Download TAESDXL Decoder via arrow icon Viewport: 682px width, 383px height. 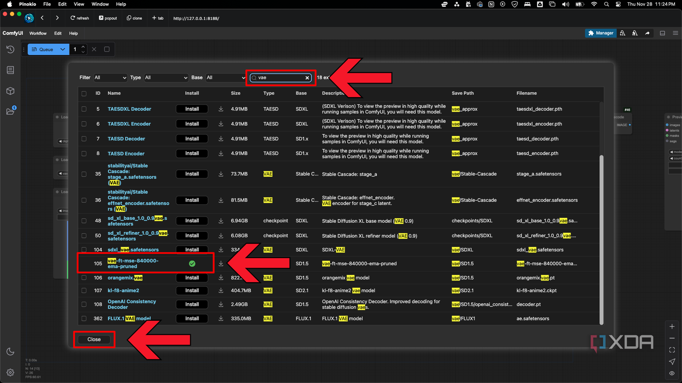[221, 109]
